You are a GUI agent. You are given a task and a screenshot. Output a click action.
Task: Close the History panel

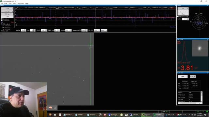(x=175, y=6)
